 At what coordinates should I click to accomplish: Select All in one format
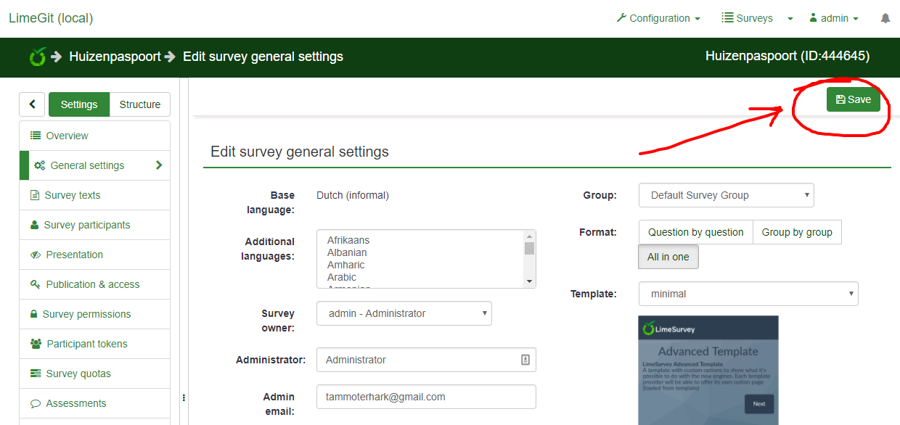click(x=668, y=257)
